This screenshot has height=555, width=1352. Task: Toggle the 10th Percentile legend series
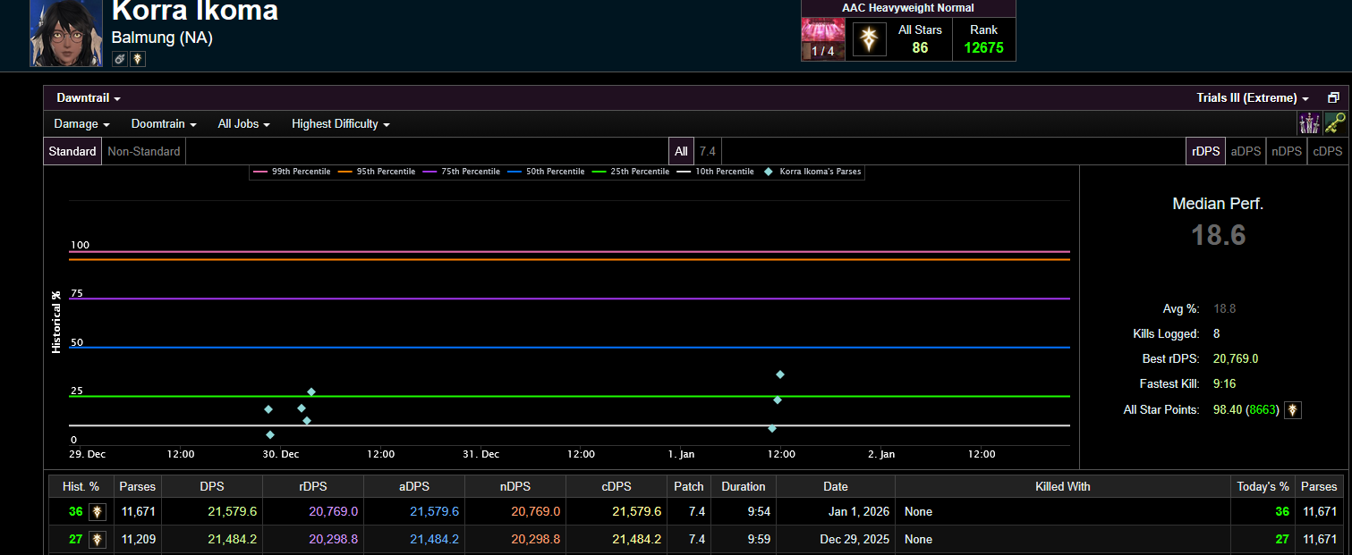point(715,172)
